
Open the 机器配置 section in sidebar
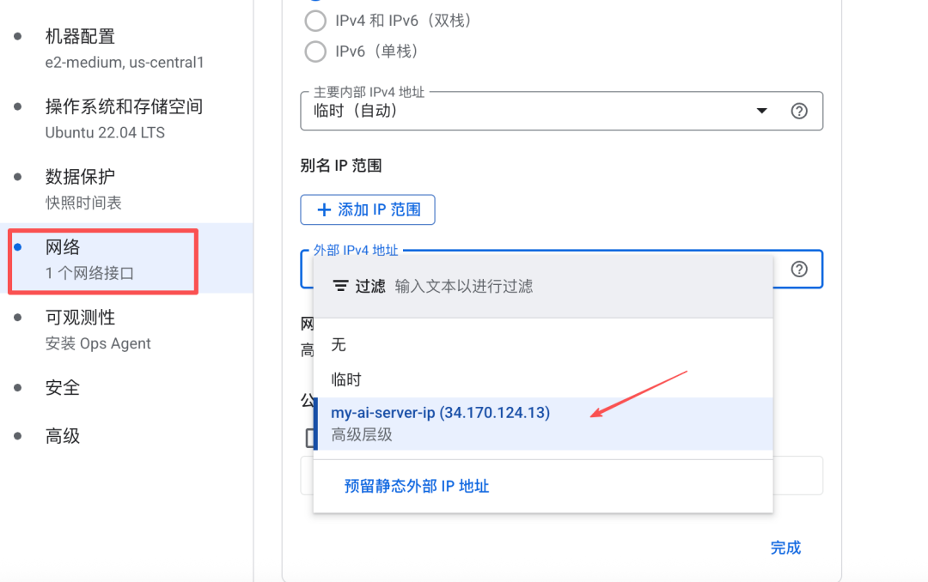tap(80, 37)
